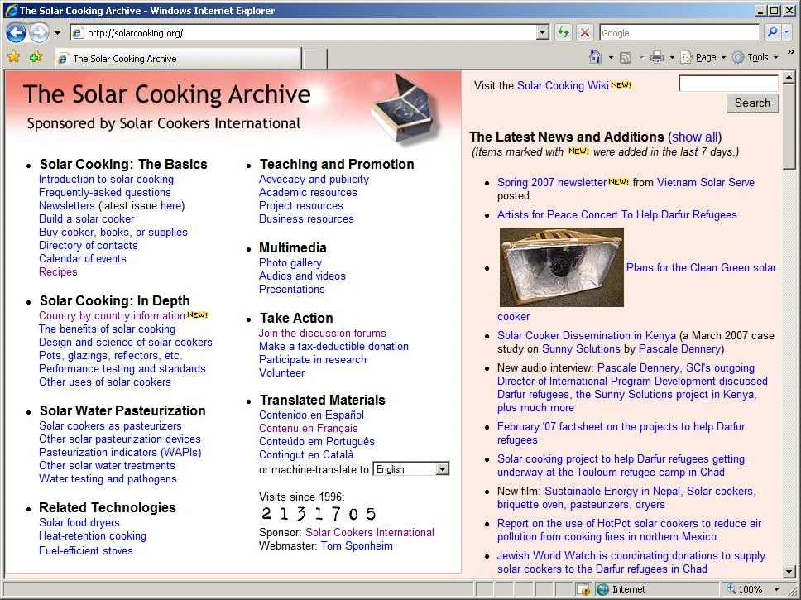Click the Internet Explorer title bar icon
This screenshot has width=801, height=600.
pyautogui.click(x=10, y=10)
